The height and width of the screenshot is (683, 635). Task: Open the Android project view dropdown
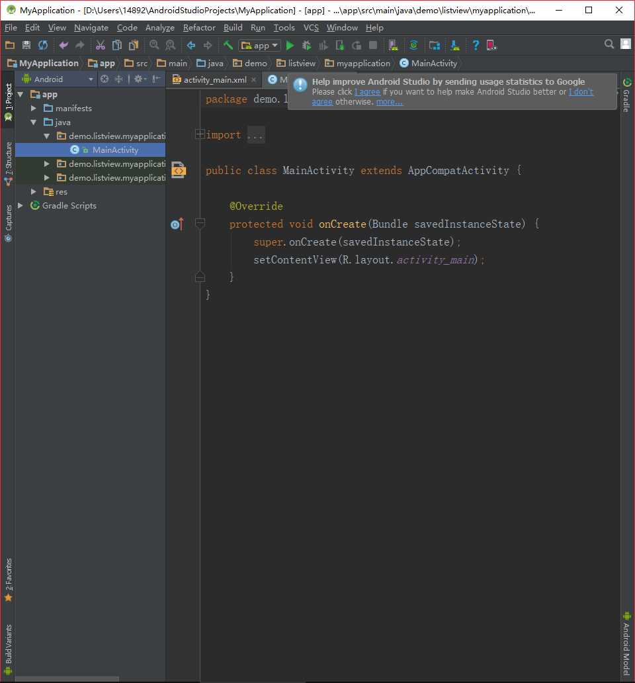click(x=58, y=79)
